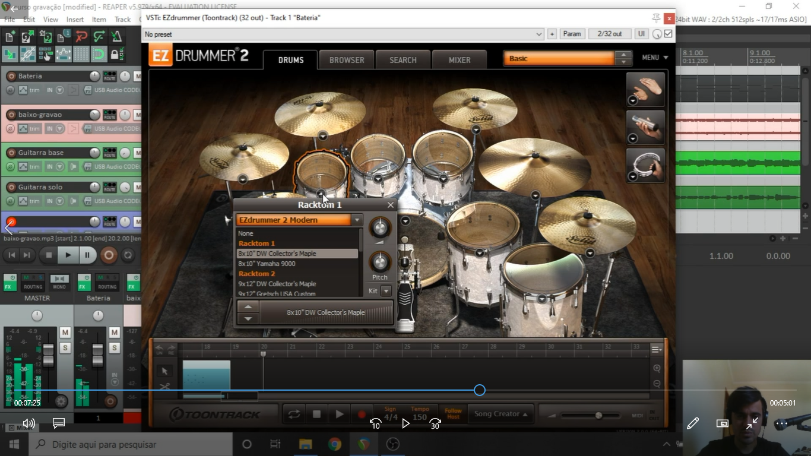Click the stop button in EZdrummer transport
Image resolution: width=811 pixels, height=456 pixels.
tap(316, 414)
